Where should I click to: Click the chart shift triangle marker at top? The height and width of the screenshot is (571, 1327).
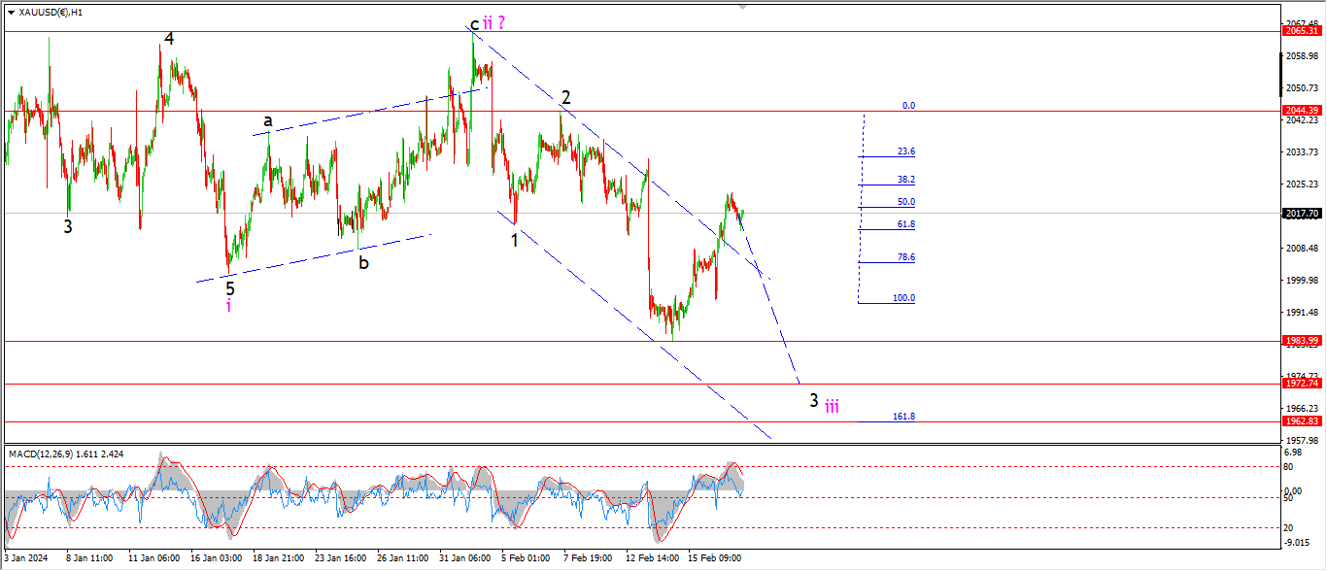click(x=744, y=6)
